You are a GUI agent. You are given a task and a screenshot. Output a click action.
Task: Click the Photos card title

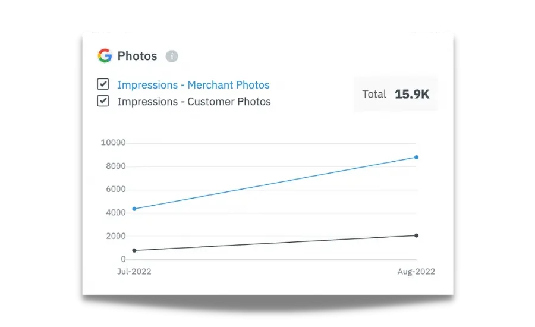(137, 56)
